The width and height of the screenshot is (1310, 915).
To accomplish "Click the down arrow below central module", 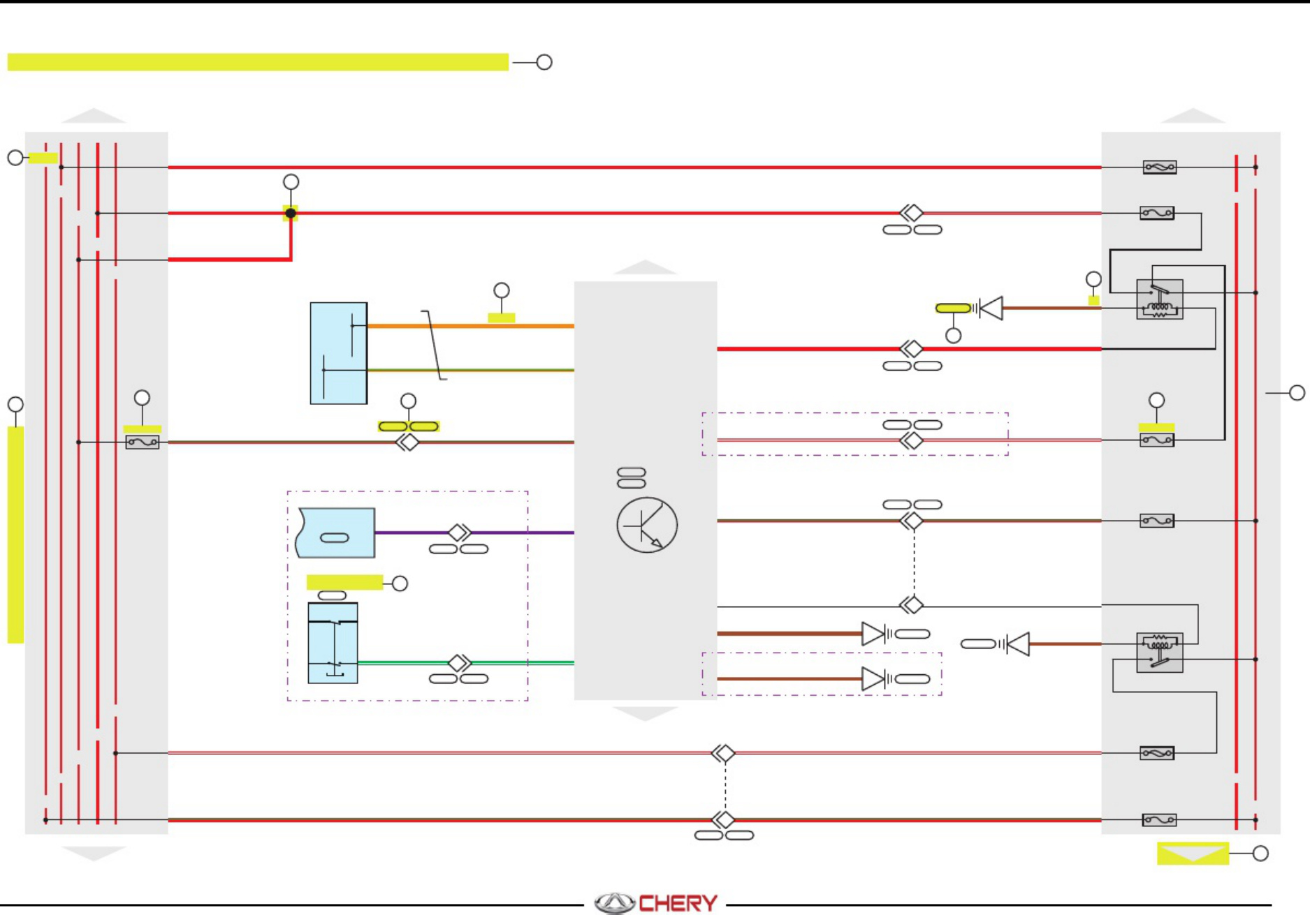I will 645,713.
